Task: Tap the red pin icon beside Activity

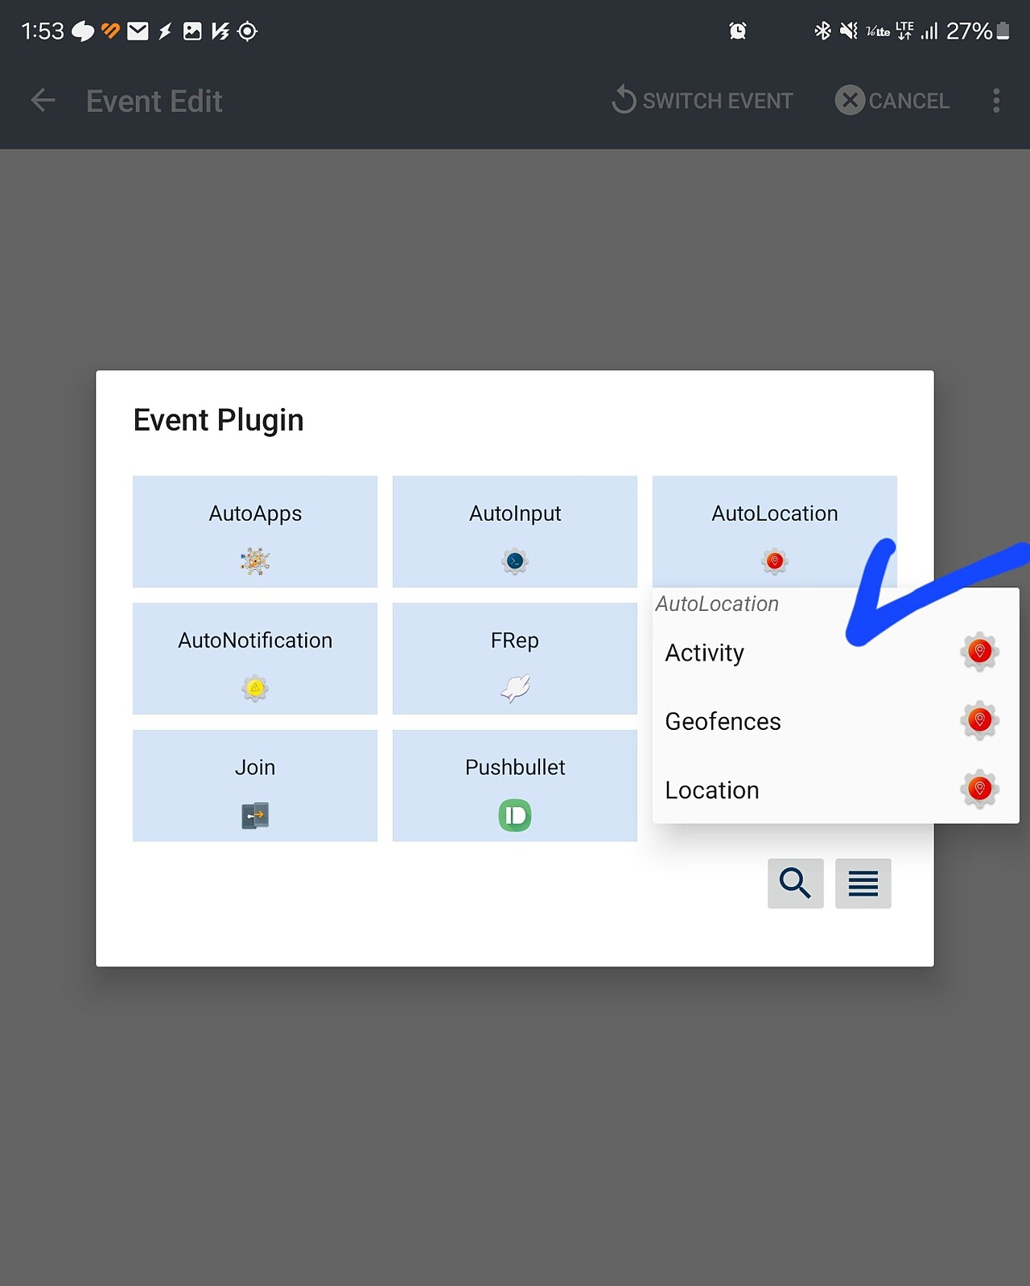Action: click(979, 652)
